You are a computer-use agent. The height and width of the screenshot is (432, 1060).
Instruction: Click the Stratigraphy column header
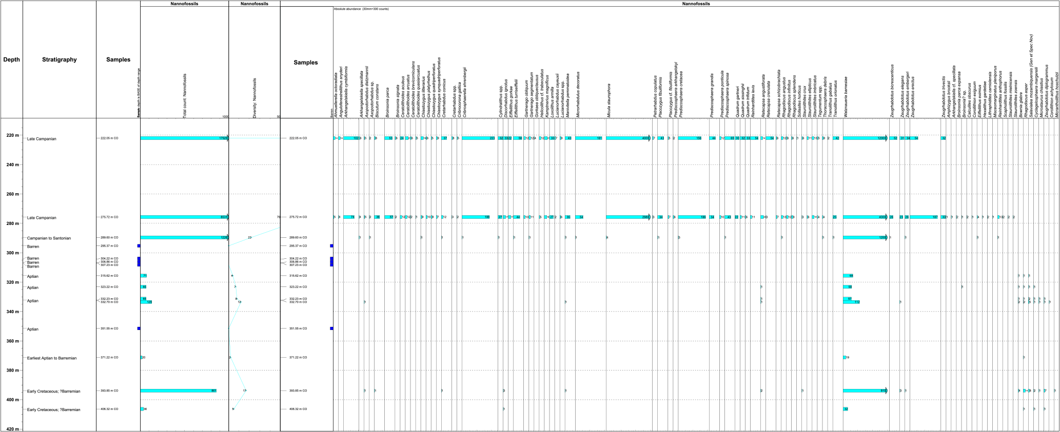pos(59,59)
